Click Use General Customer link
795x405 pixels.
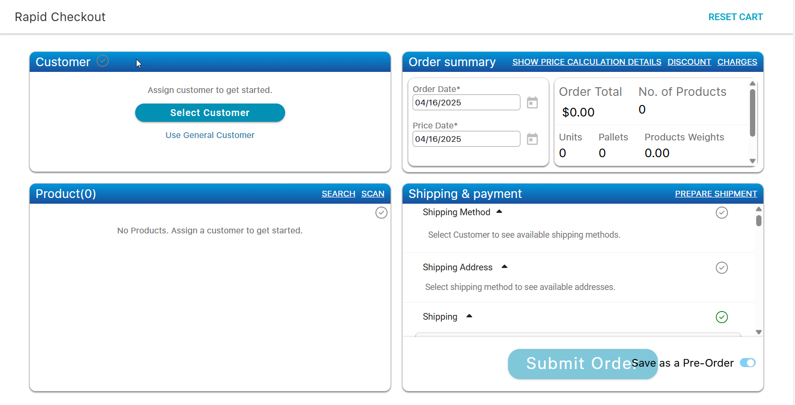[210, 135]
